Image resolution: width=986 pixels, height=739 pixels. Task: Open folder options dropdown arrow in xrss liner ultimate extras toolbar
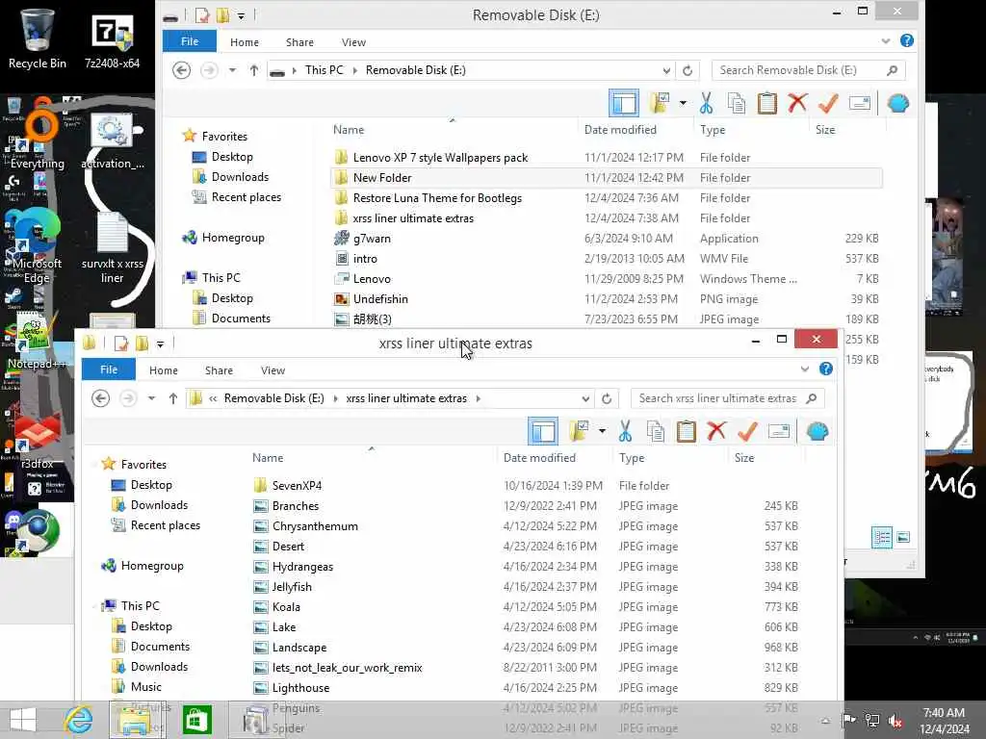pos(602,431)
